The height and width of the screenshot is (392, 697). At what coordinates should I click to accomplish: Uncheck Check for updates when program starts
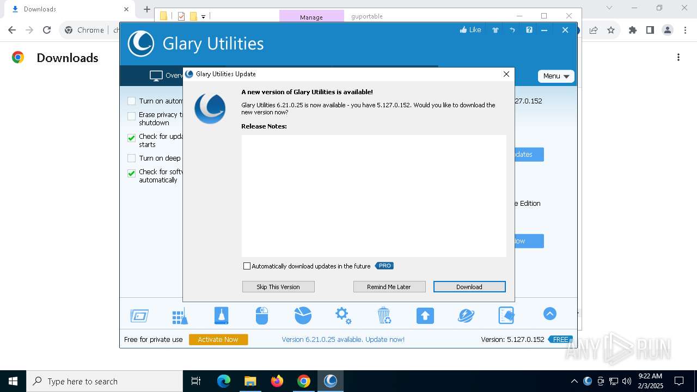click(131, 138)
